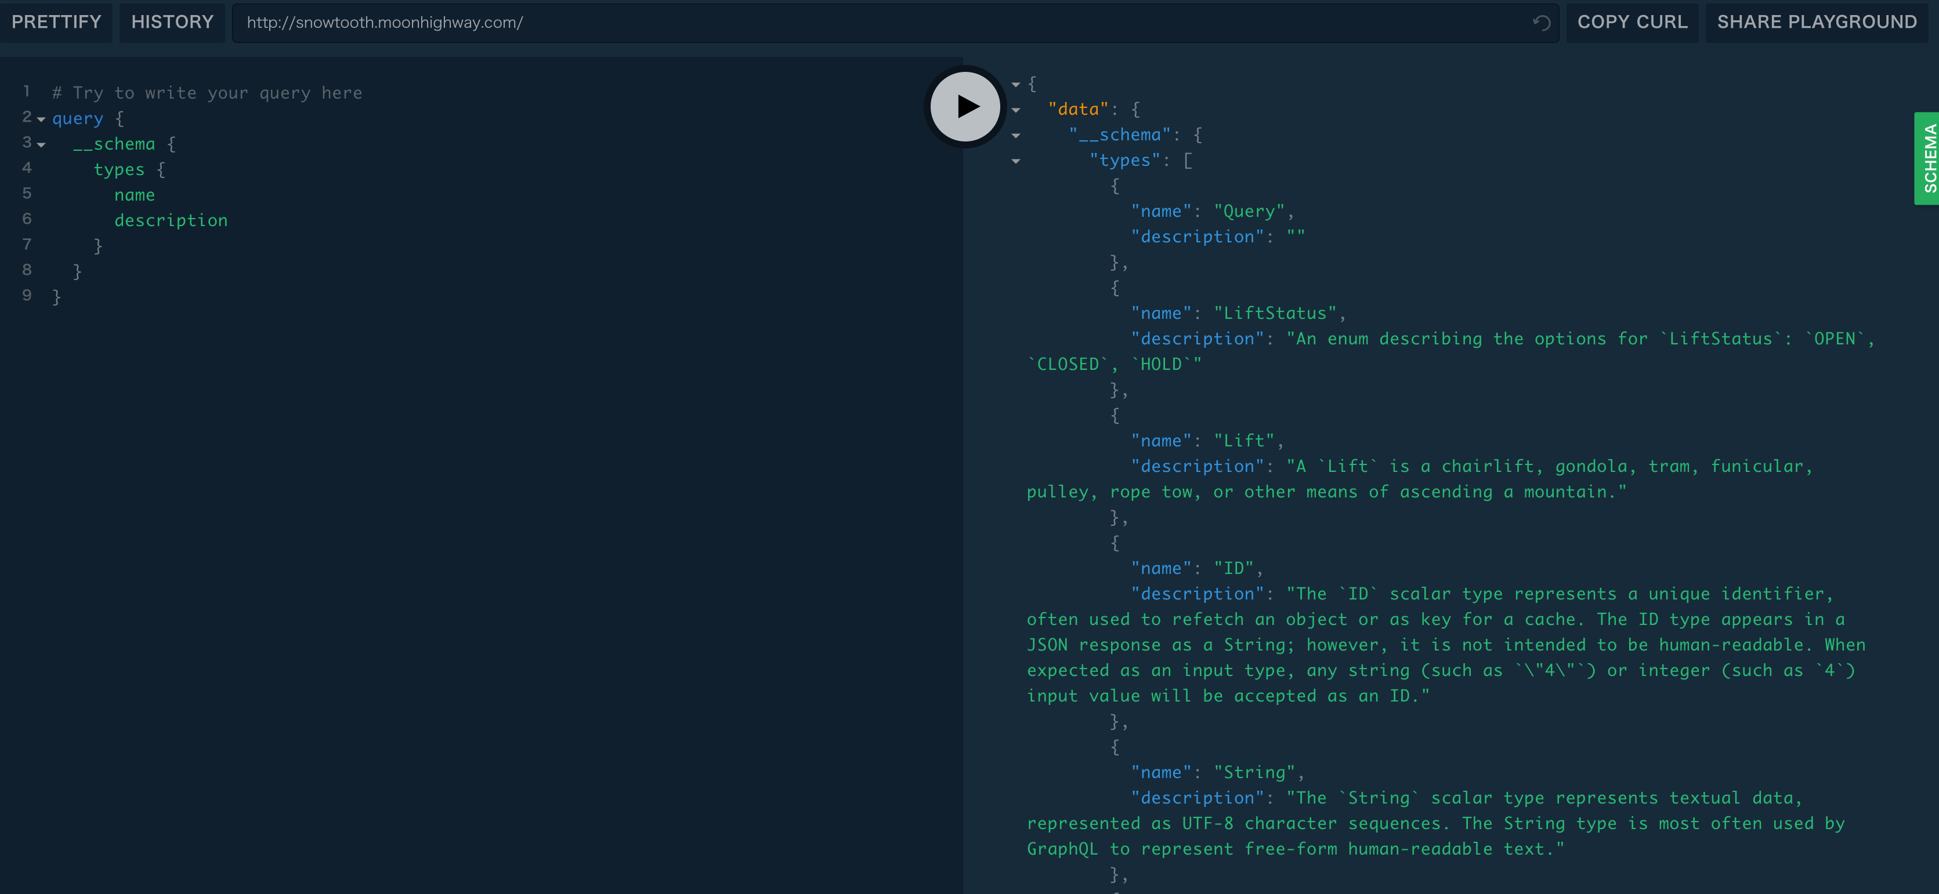Collapse the root object arrow in response

[x=1015, y=84]
